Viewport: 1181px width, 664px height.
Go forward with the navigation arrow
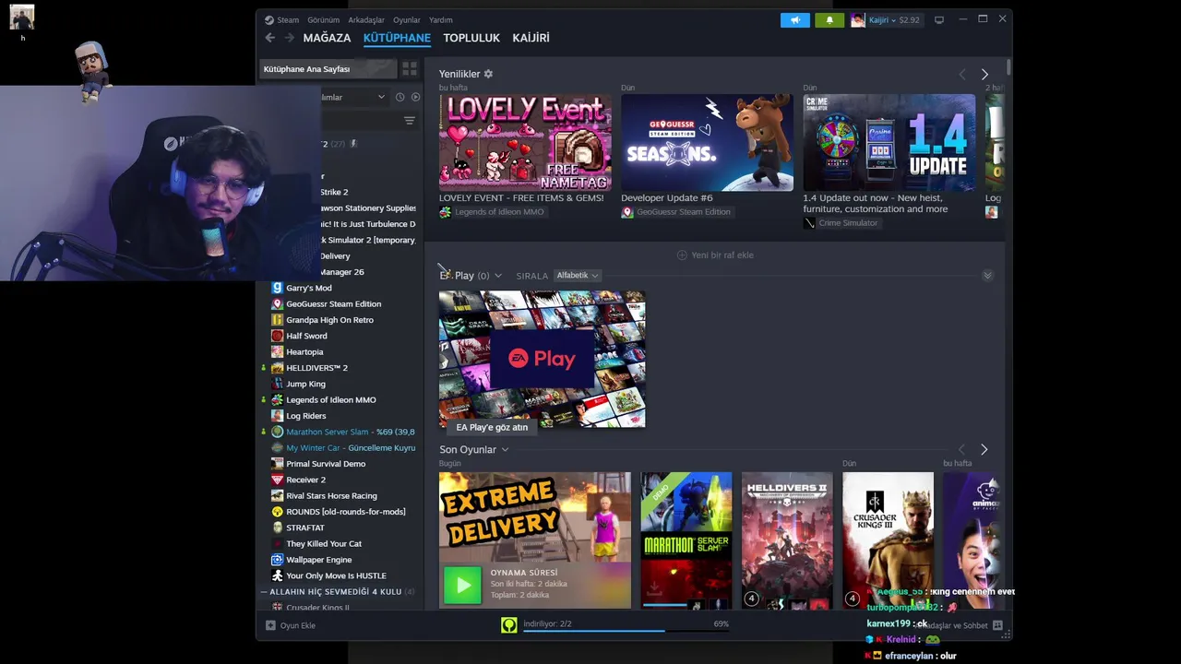click(289, 38)
